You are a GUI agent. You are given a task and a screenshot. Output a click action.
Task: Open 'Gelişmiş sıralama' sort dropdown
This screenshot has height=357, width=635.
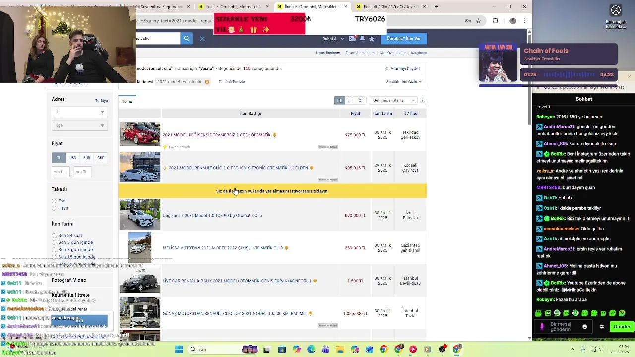click(x=393, y=100)
